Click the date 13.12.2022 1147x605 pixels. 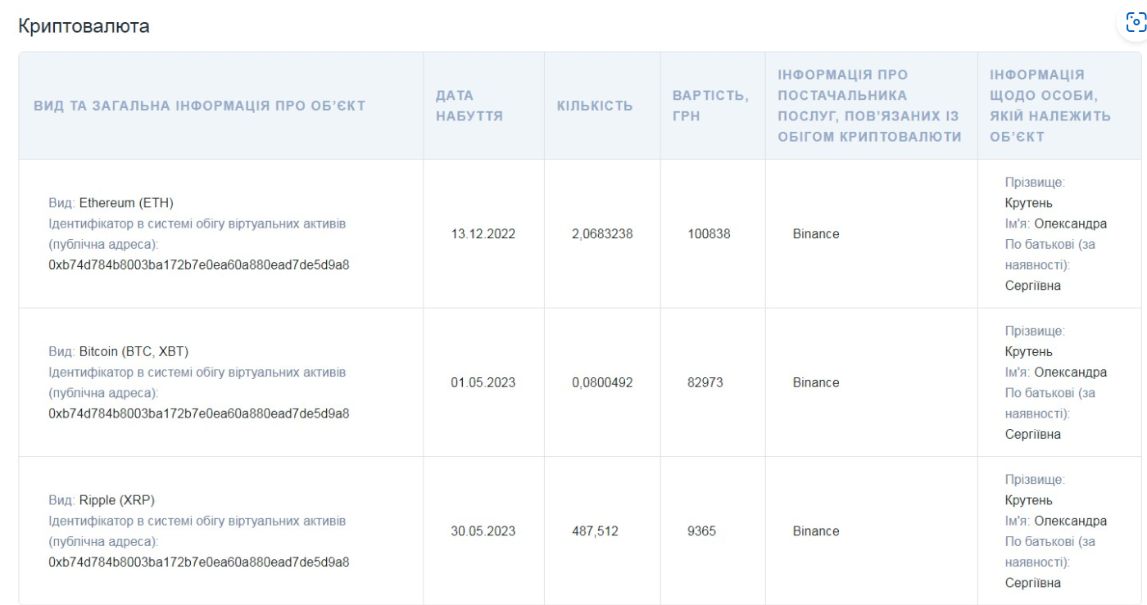pos(483,234)
